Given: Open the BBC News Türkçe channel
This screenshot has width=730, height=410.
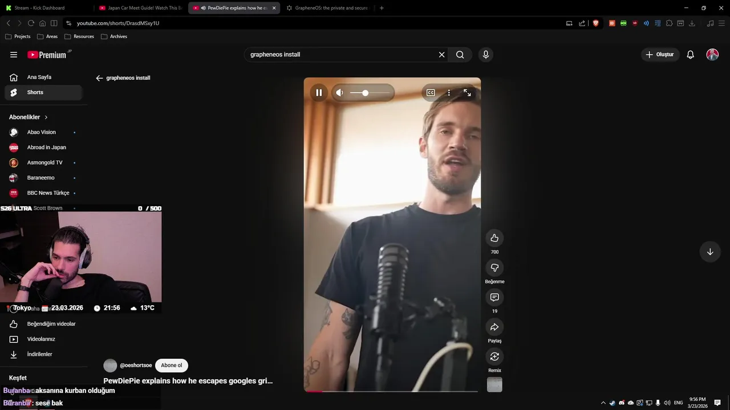Looking at the screenshot, I should [x=43, y=193].
